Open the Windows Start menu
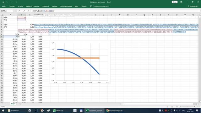Image resolution: width=201 pixels, height=113 pixels. pyautogui.click(x=3, y=110)
